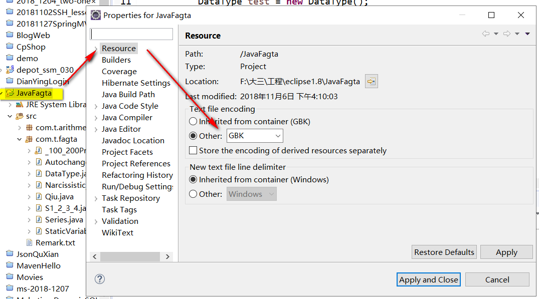Open the Java Build Path page

(x=128, y=94)
